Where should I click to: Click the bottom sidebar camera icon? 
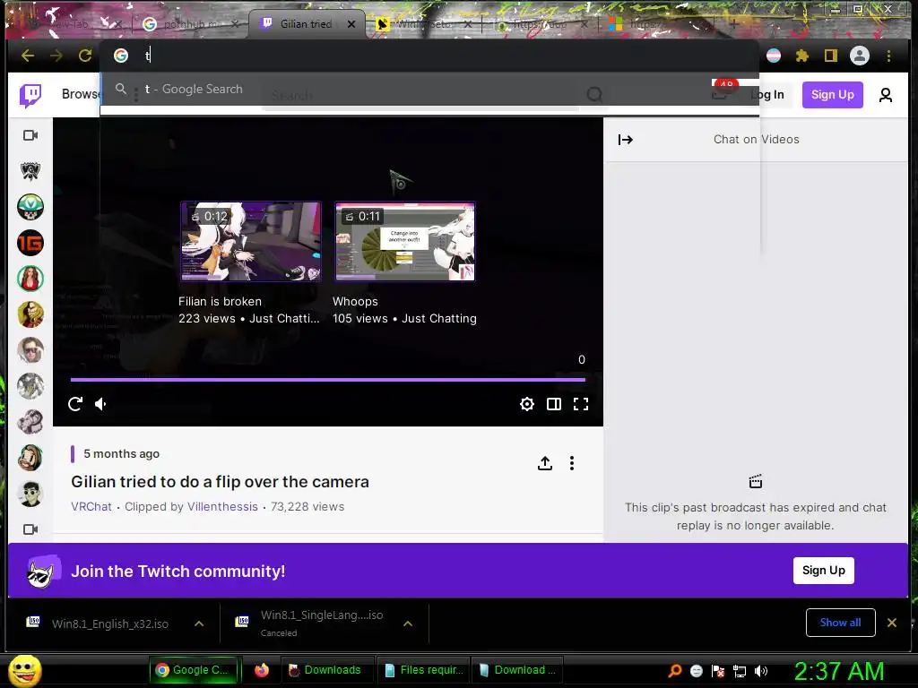click(30, 529)
